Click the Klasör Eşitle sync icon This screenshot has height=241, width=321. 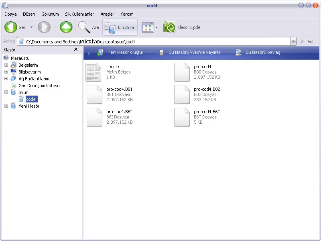pos(170,27)
